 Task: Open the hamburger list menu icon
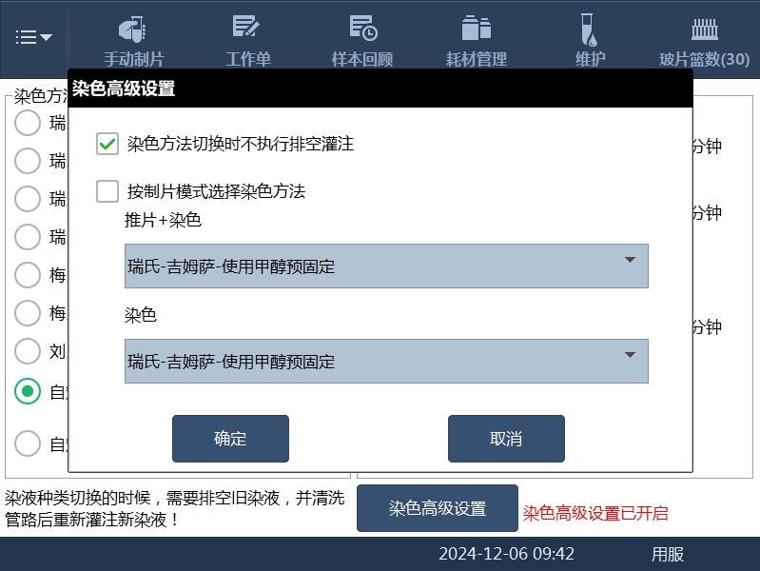pos(34,37)
